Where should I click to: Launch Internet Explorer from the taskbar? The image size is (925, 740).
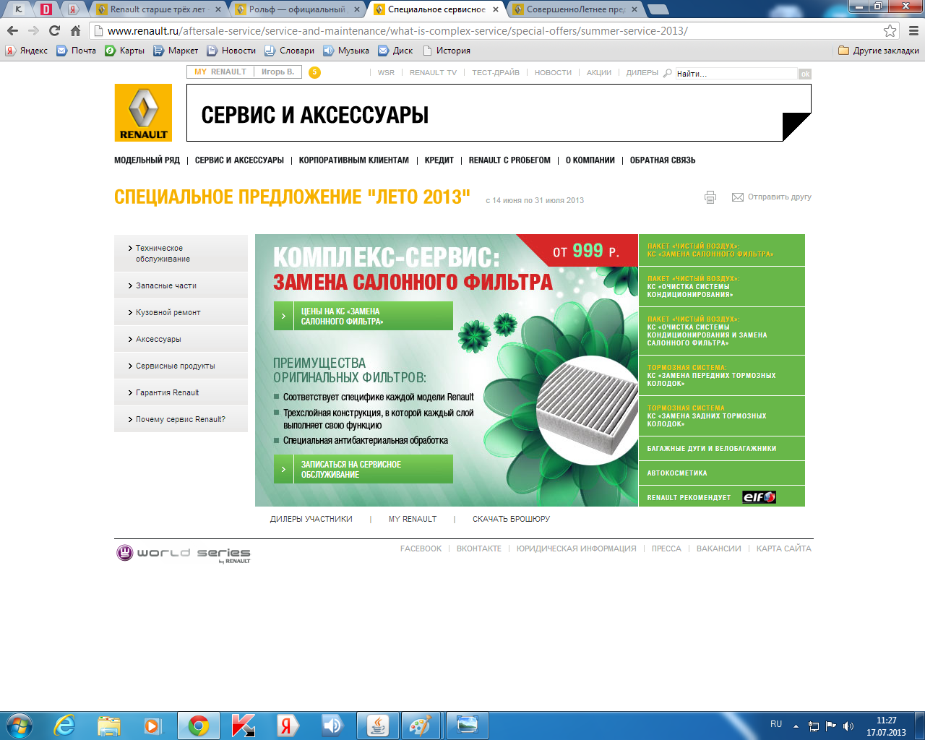point(65,725)
